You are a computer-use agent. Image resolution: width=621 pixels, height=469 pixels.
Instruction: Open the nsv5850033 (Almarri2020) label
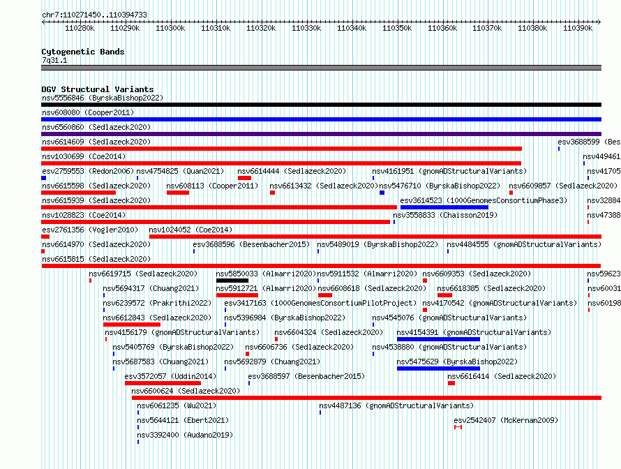(x=266, y=274)
